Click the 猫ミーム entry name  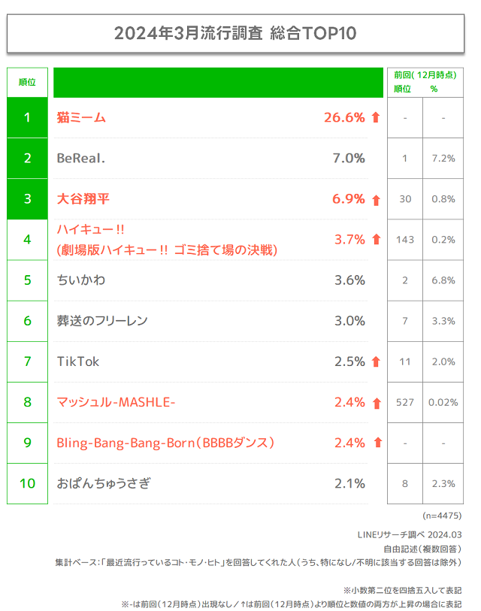pos(81,117)
